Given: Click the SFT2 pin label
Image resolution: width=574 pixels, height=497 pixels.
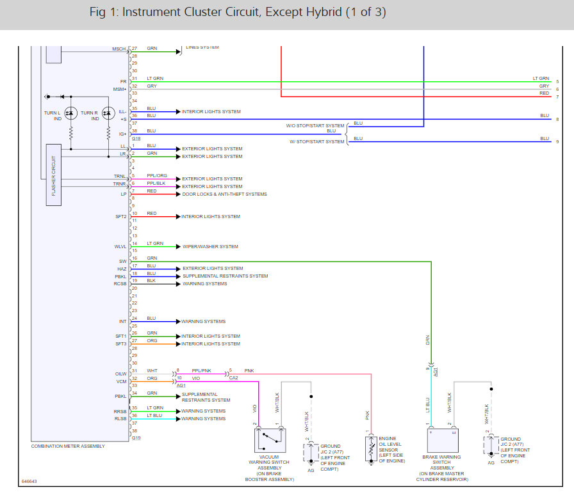Looking at the screenshot, I should [x=121, y=217].
